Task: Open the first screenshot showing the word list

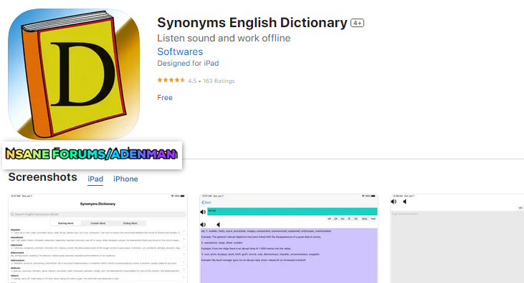Action: coord(97,239)
